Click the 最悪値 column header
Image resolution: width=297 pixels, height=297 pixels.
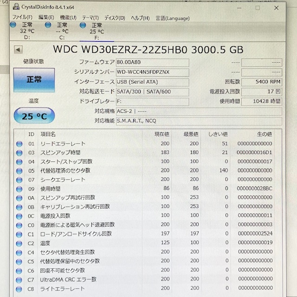pyautogui.click(x=191, y=134)
